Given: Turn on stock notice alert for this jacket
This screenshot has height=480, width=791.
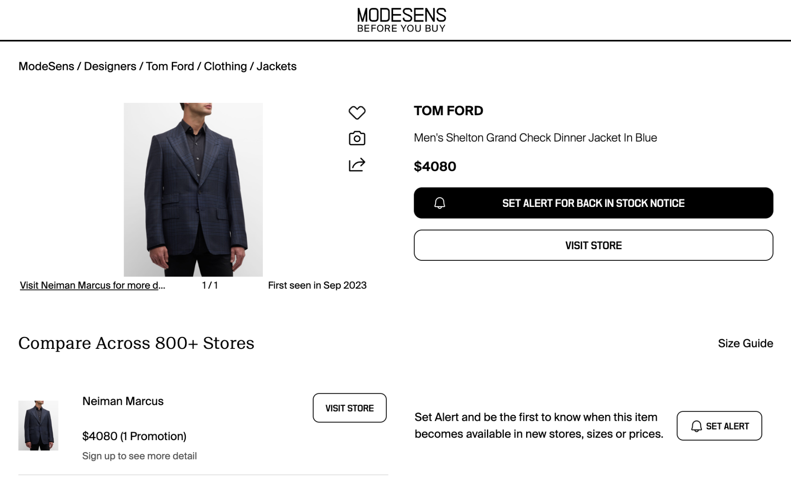Looking at the screenshot, I should pos(593,203).
